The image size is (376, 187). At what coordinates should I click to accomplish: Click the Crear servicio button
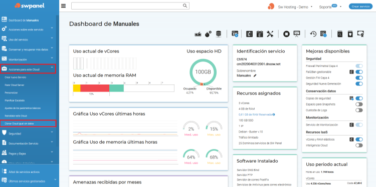click(x=360, y=6)
